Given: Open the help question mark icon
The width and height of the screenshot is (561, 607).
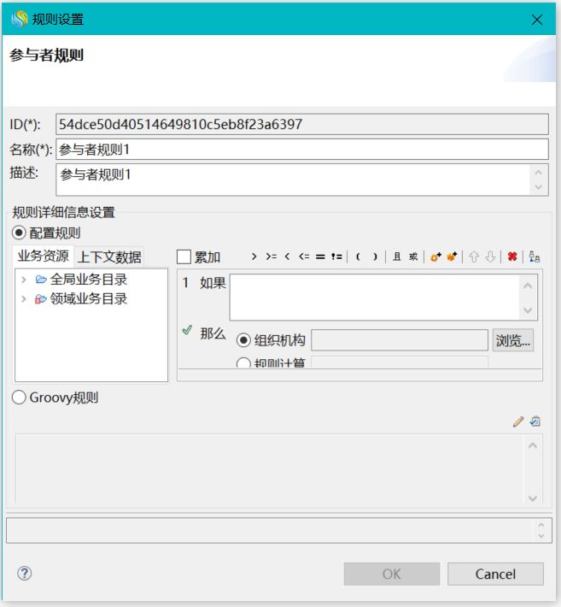Looking at the screenshot, I should (25, 574).
